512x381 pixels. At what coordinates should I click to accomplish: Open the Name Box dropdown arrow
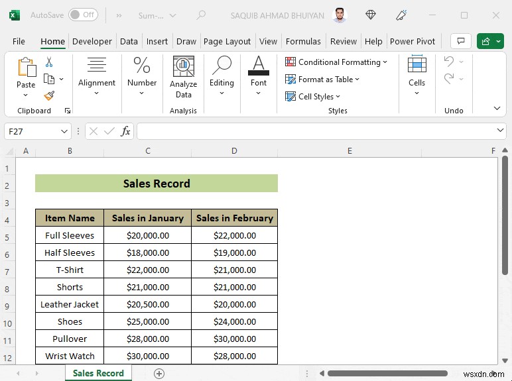point(64,131)
